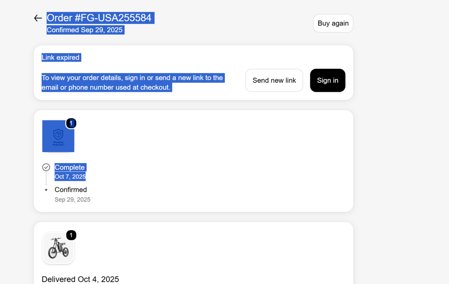Screen dimensions: 449x284
Task: Open the electric bike product thumbnail
Action: coord(58,248)
